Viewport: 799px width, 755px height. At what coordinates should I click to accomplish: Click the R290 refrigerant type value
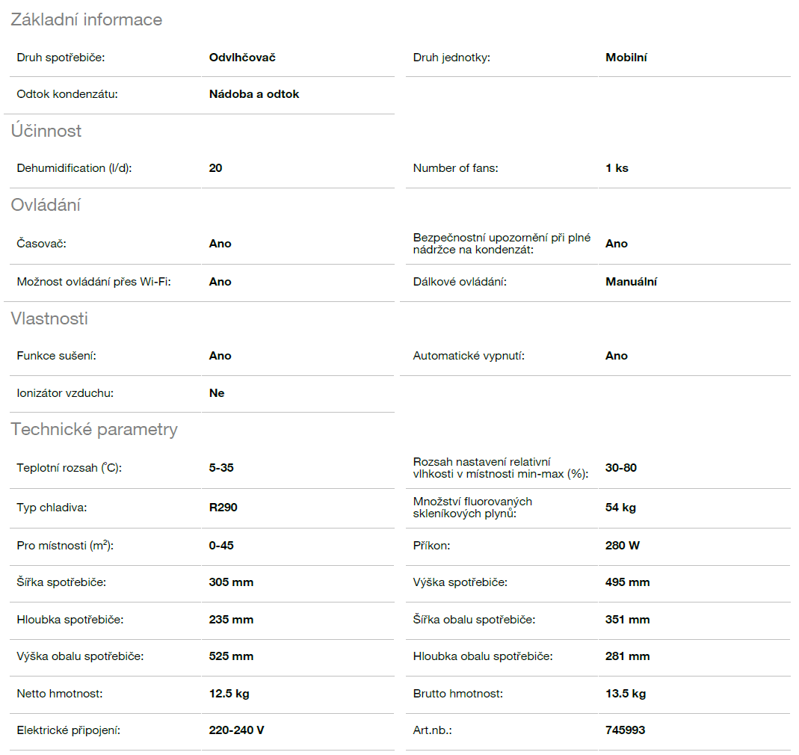[x=223, y=508]
